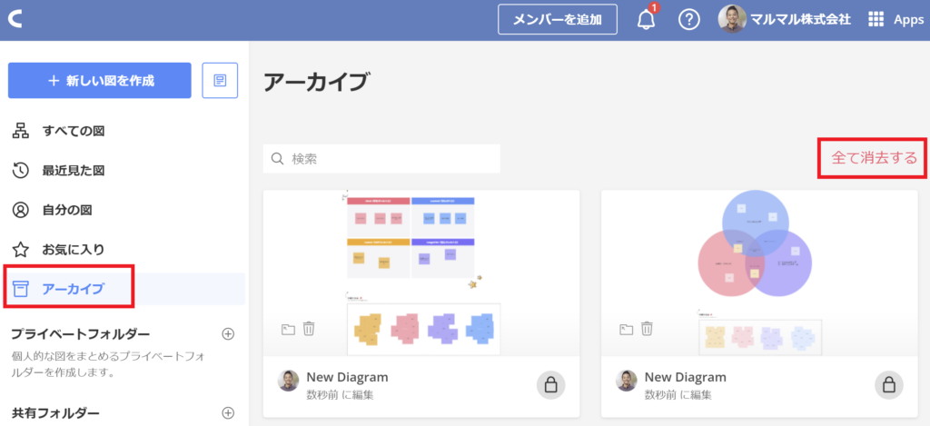Open the help question mark icon
The height and width of the screenshot is (426, 930).
(689, 19)
